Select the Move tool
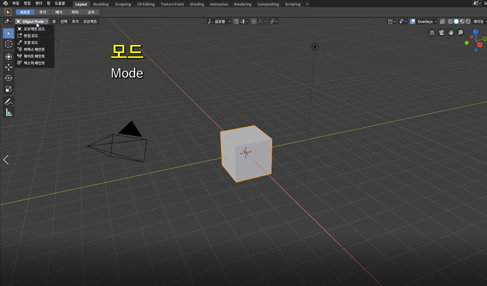The height and width of the screenshot is (286, 487). 8,67
